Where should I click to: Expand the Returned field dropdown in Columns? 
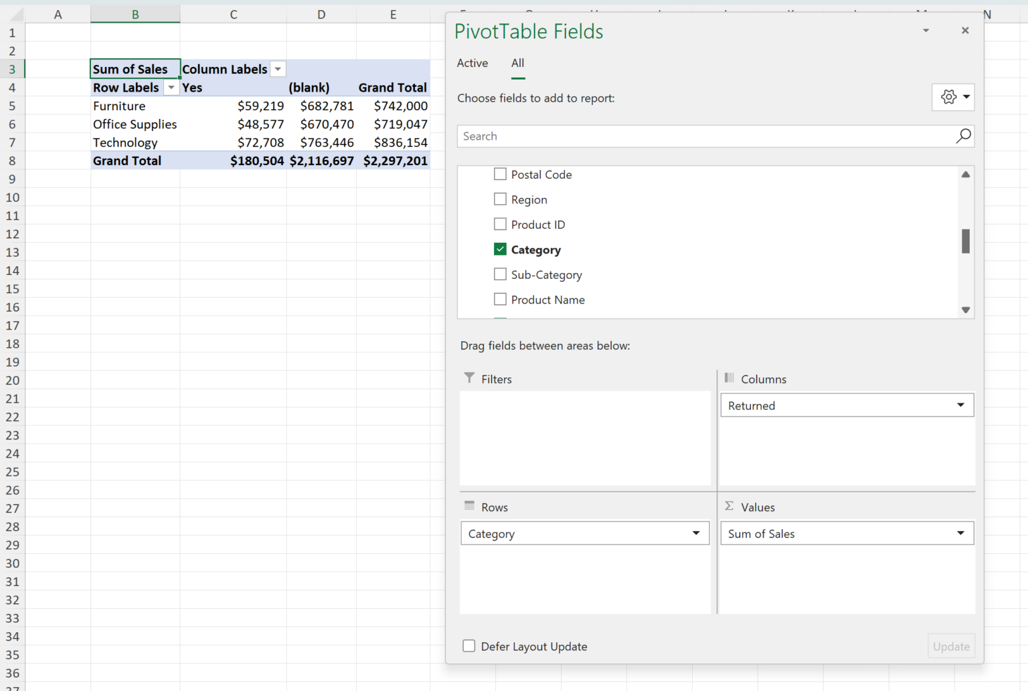(x=960, y=405)
